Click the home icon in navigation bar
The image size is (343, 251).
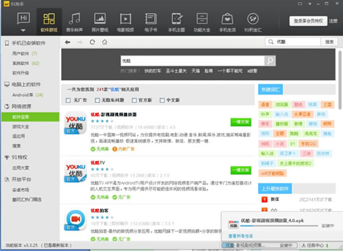[104, 42]
